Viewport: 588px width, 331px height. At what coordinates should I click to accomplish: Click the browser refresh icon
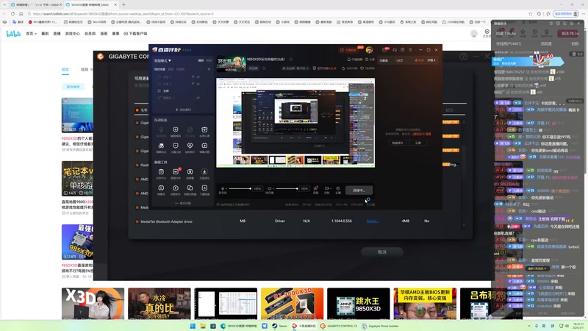[x=12, y=14]
